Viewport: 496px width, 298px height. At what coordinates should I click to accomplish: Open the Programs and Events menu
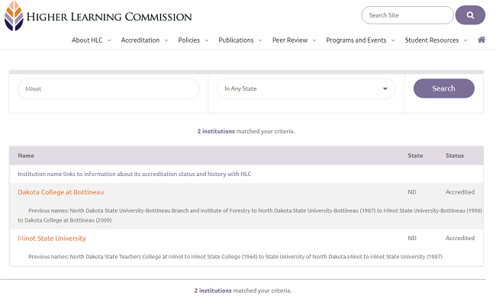point(356,40)
